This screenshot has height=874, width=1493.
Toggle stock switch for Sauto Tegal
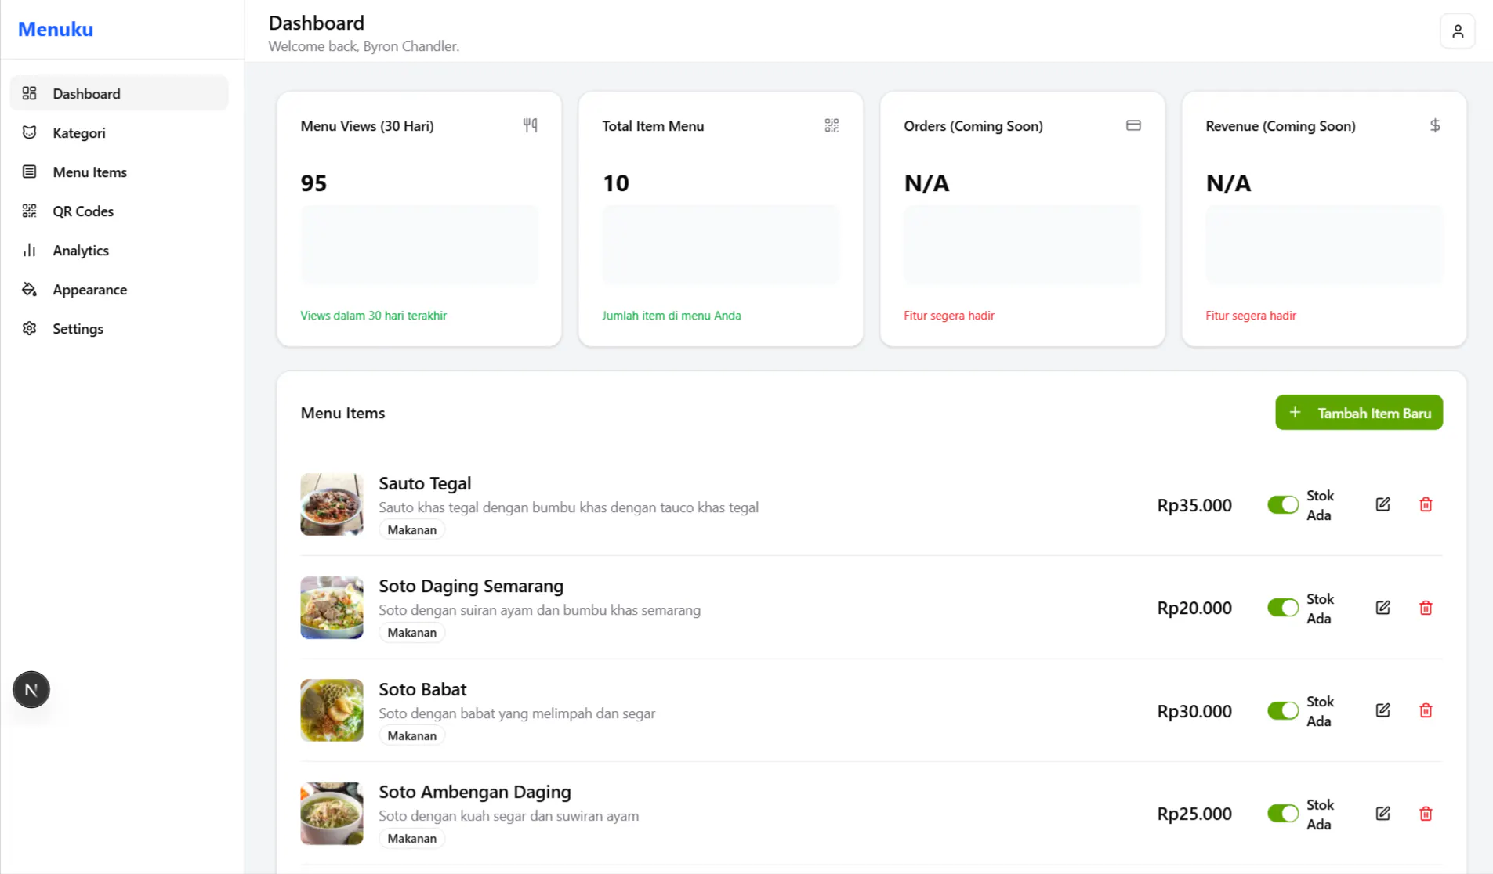pyautogui.click(x=1283, y=505)
